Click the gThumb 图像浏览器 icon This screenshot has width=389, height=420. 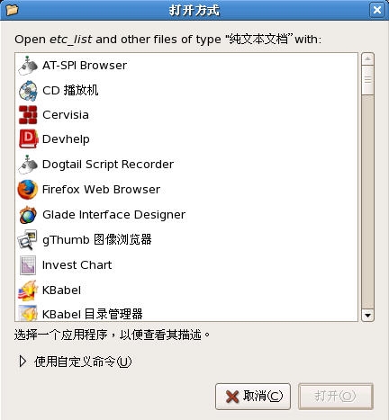[x=28, y=240]
